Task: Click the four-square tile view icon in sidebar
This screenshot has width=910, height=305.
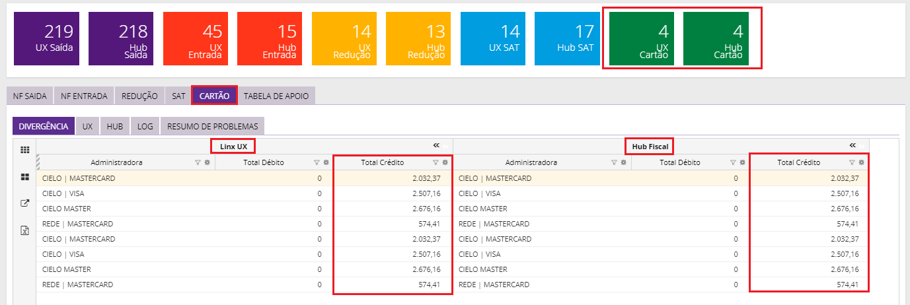Action: [x=25, y=177]
